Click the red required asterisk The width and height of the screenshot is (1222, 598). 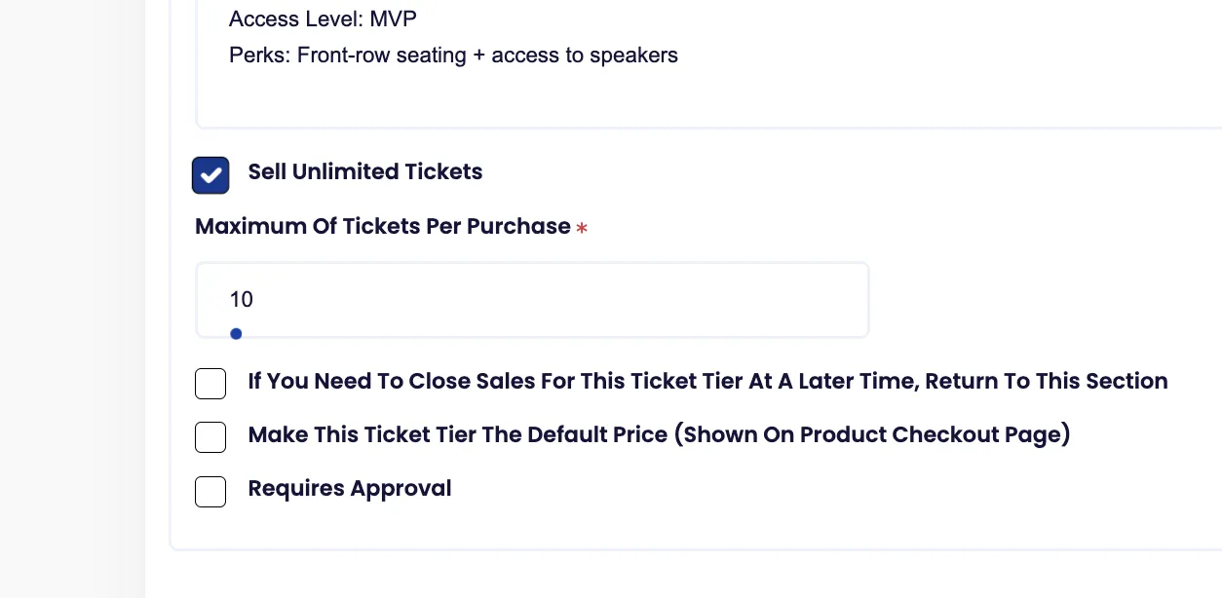[x=582, y=229]
